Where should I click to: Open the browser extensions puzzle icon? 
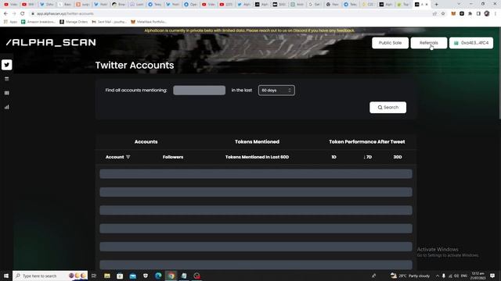point(470,14)
